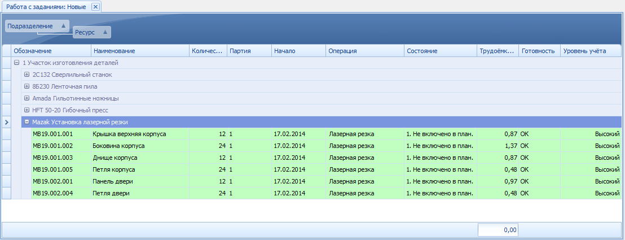Select 2С132 Сверлильный станок group row
625x240 pixels.
(322, 75)
